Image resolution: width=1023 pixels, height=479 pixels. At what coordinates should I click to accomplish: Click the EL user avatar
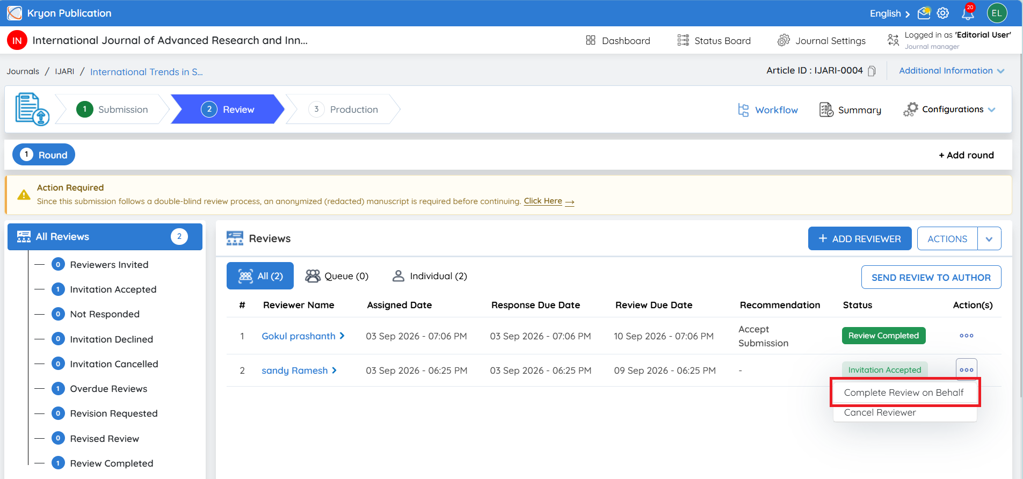coord(997,13)
